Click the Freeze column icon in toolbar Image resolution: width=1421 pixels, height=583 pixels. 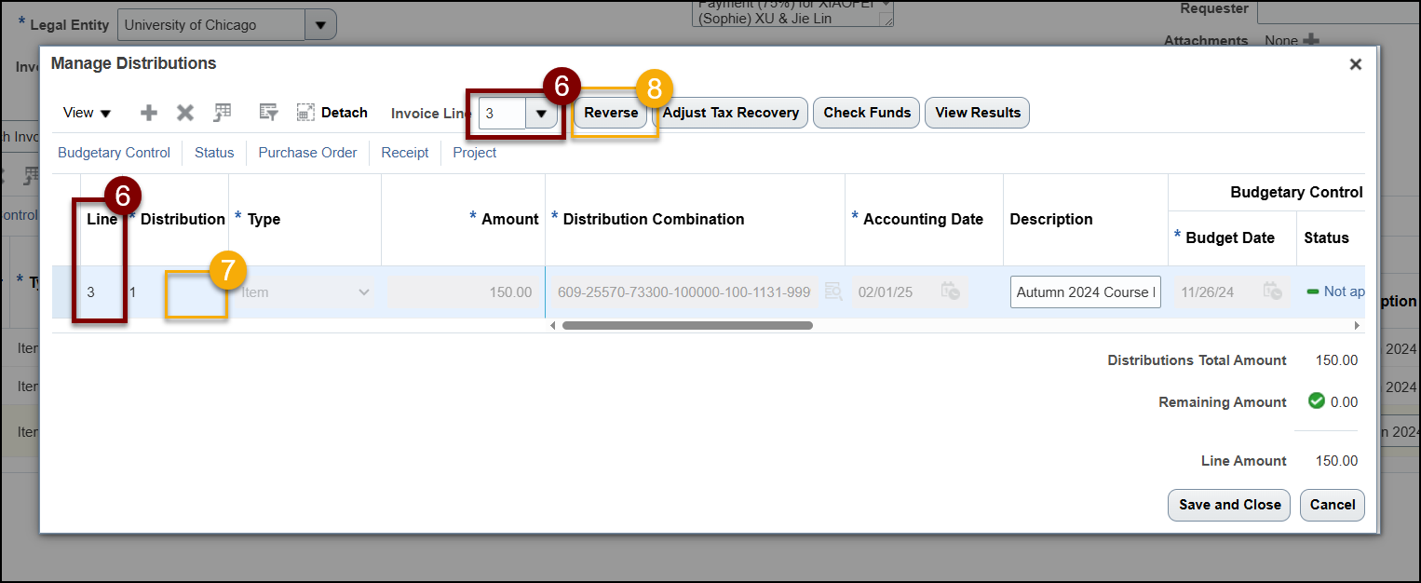point(222,113)
